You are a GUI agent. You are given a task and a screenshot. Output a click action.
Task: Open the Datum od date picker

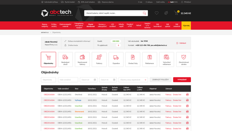coord(88,80)
